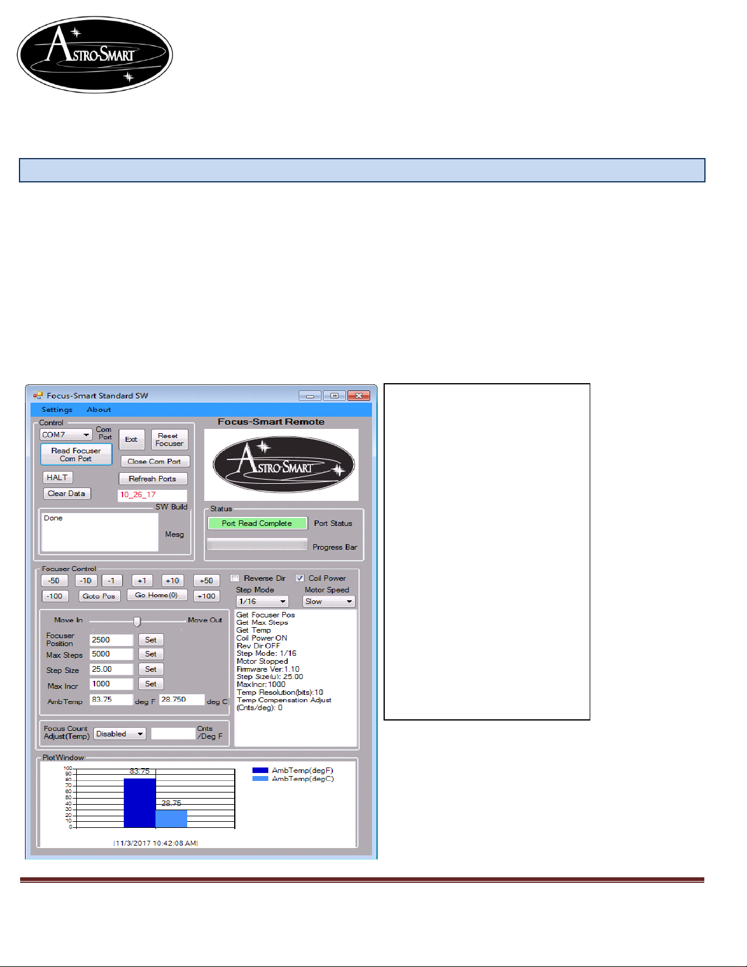Hit the HALT button
This screenshot has height=967, width=747.
pos(57,478)
